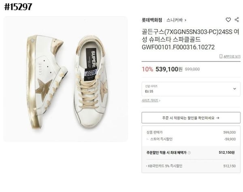
Task: Click the 10% discount badge
Action: (x=147, y=69)
